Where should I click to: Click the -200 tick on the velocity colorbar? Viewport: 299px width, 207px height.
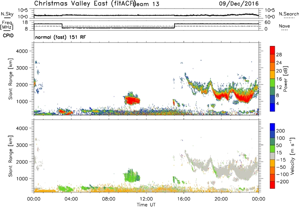coord(282,182)
